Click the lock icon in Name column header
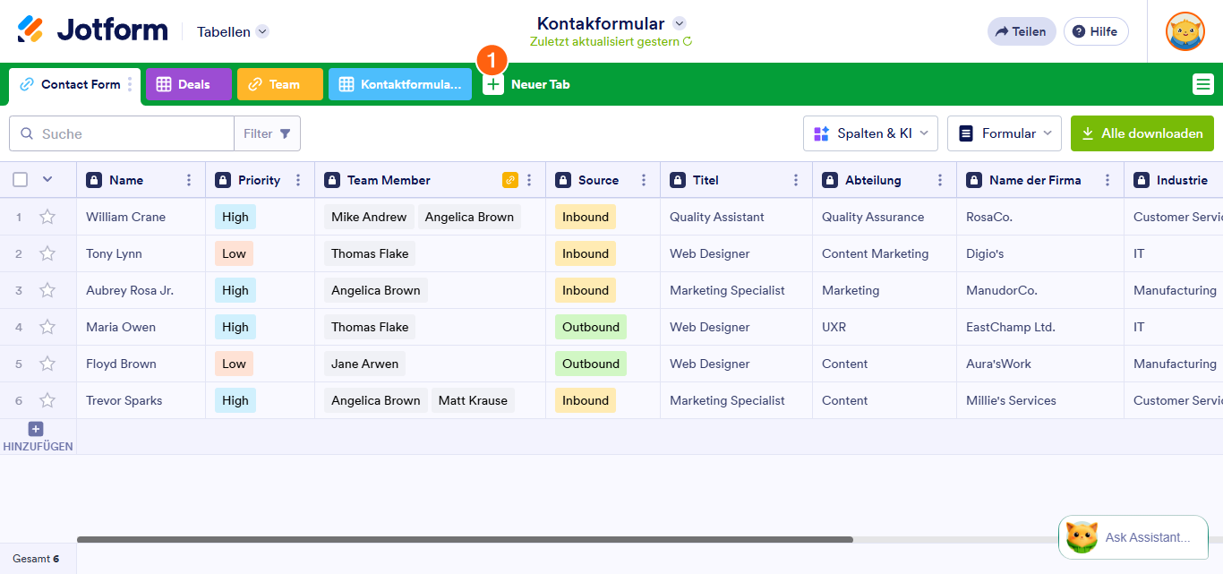Image resolution: width=1223 pixels, height=574 pixels. (x=94, y=180)
